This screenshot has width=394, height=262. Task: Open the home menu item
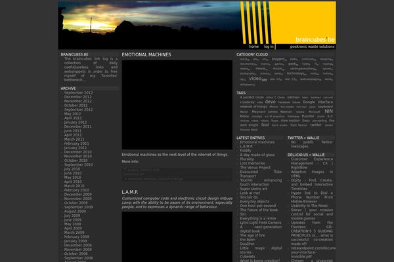pyautogui.click(x=253, y=47)
